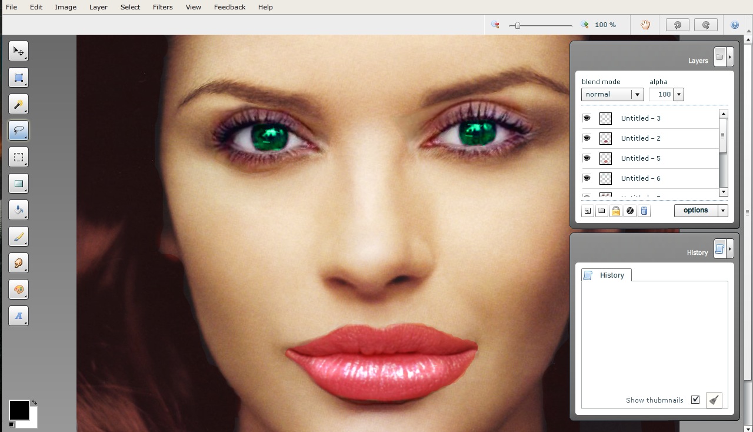Clear history with the broom icon

pos(714,400)
